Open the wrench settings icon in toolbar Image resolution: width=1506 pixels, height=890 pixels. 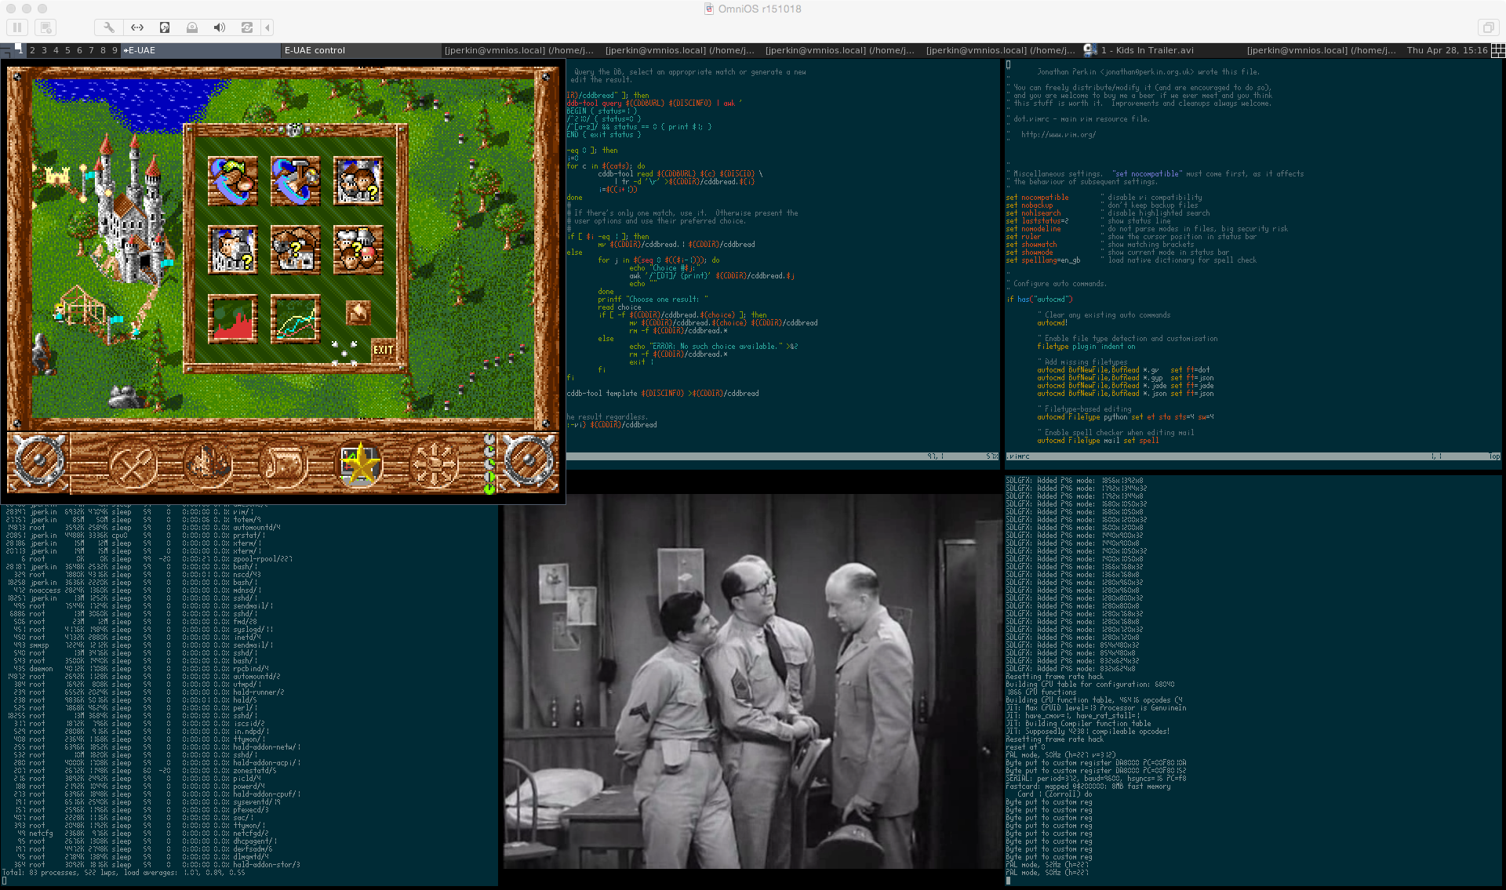109,27
